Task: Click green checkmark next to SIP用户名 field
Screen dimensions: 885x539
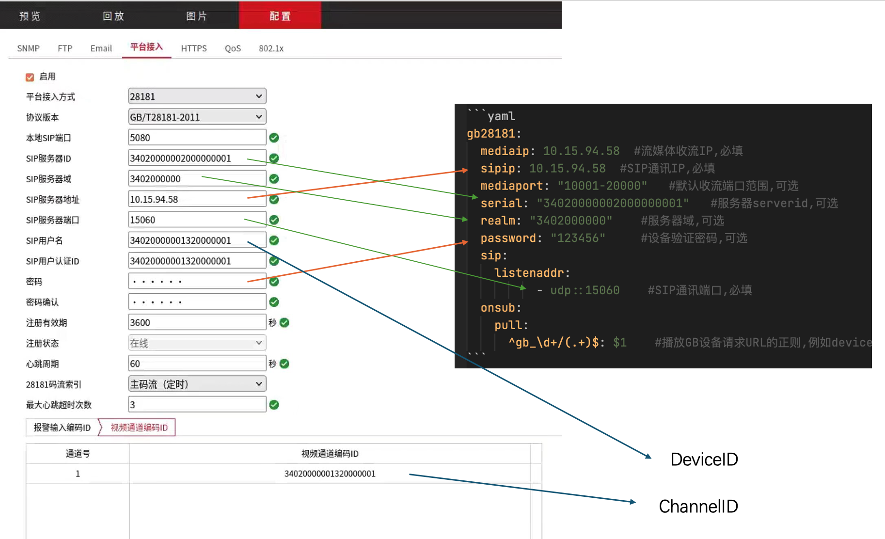Action: 274,240
